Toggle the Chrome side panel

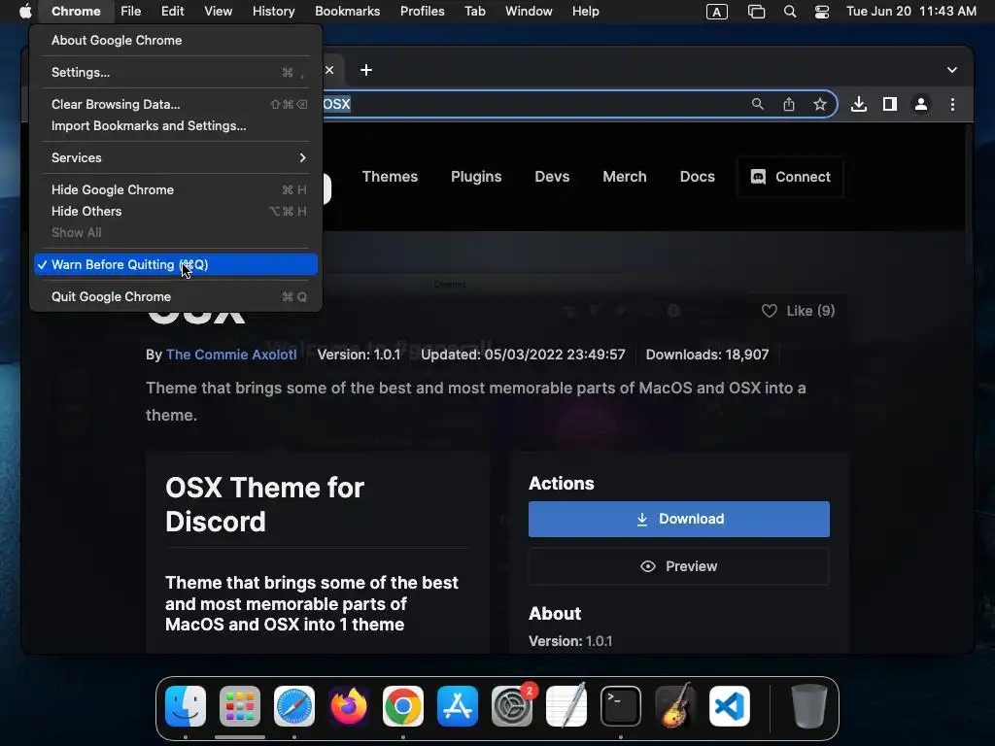(890, 104)
